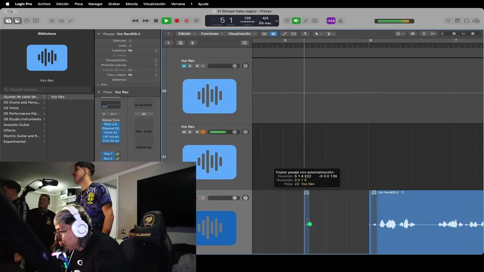Toggle Mute M on track 20
484x272 pixels.
(x=184, y=66)
